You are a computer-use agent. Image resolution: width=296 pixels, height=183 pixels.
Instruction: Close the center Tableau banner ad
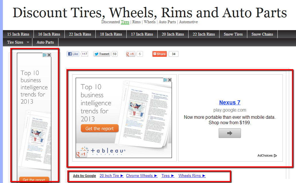tap(170, 80)
